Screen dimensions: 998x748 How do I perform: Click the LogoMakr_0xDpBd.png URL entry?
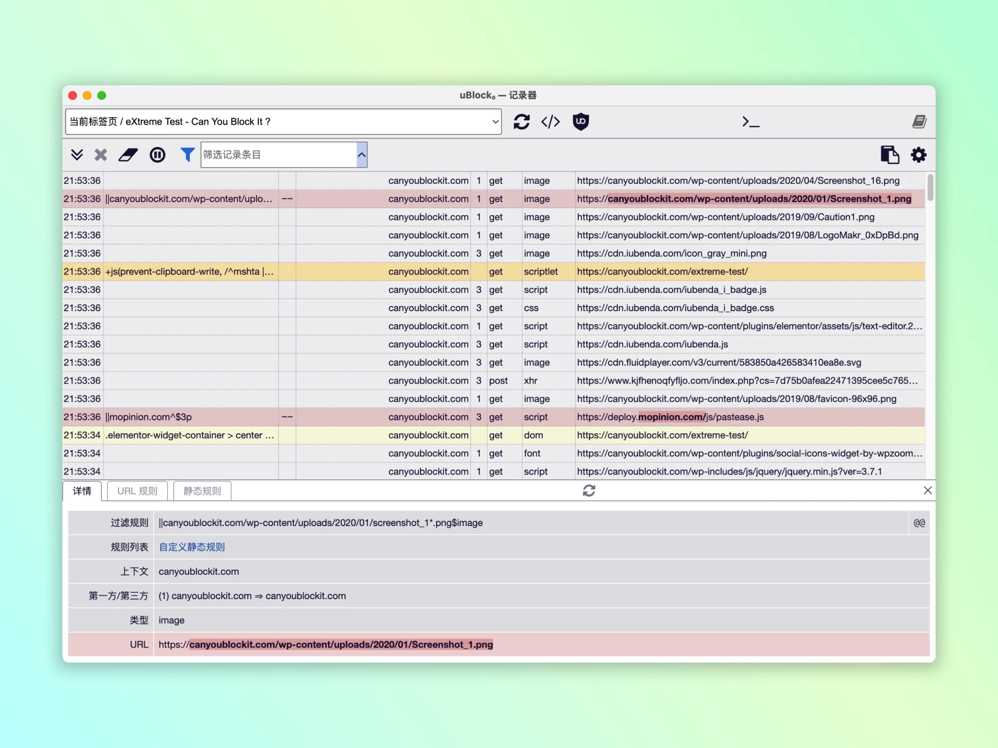[748, 235]
